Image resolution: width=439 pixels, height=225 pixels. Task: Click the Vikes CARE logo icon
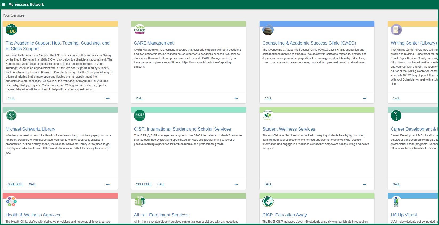(x=140, y=30)
